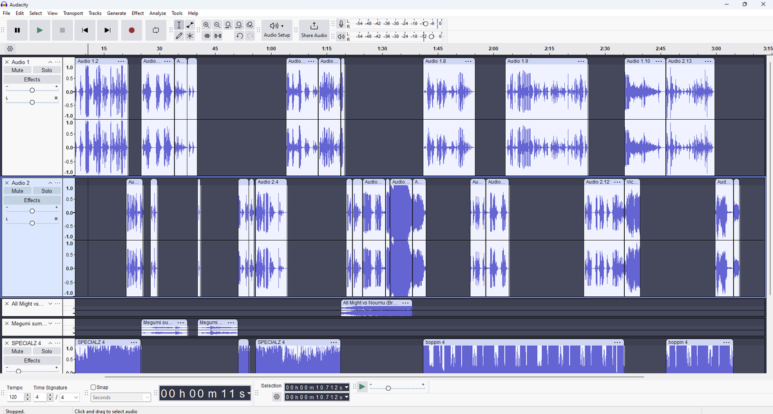This screenshot has height=414, width=773.
Task: Open the time display format dropdown arrow
Action: coord(249,393)
